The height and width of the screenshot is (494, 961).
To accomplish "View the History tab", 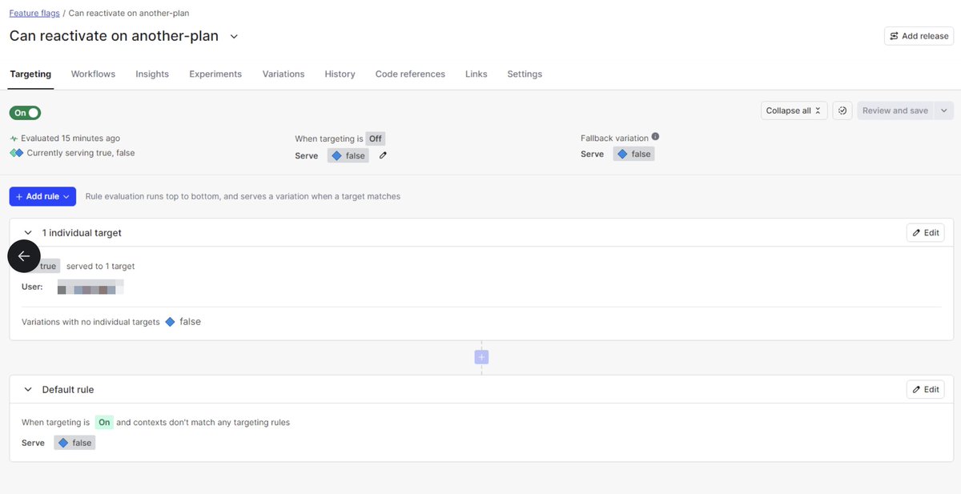I will click(340, 74).
